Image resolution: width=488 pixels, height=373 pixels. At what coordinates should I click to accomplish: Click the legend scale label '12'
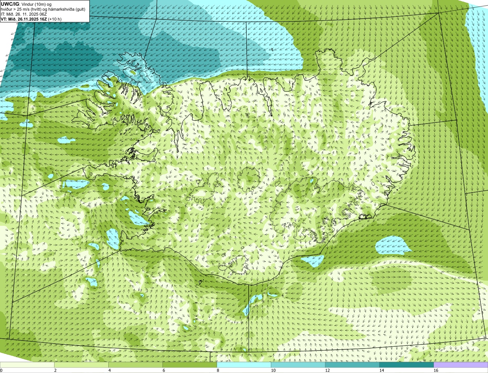(327, 370)
